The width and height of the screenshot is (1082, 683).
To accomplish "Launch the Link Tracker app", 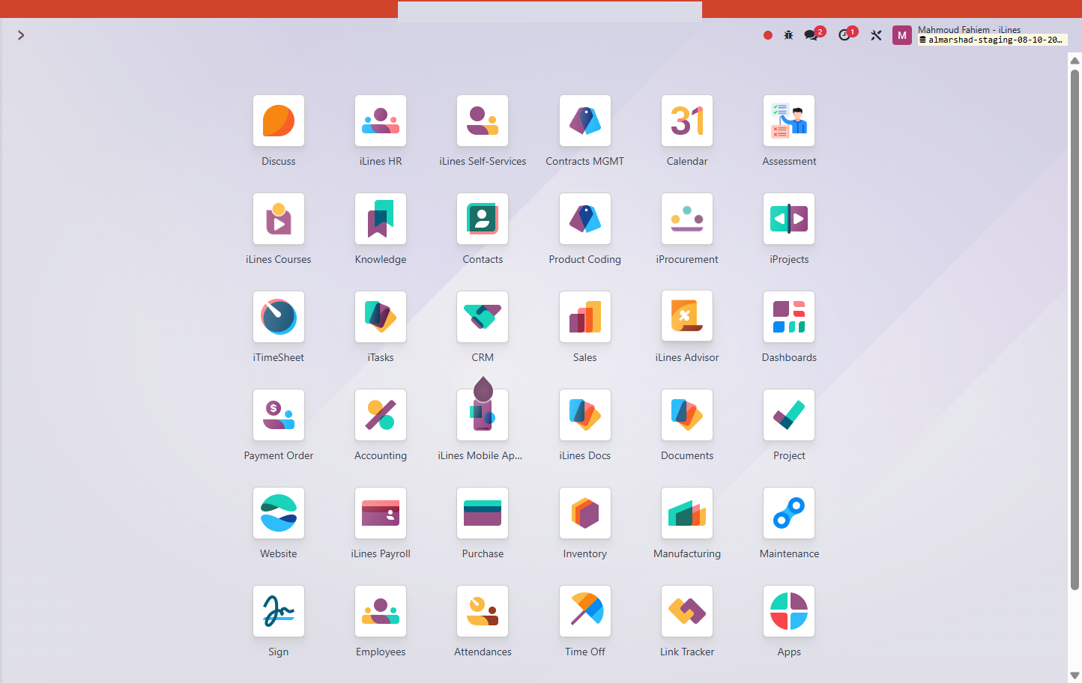I will 687,611.
